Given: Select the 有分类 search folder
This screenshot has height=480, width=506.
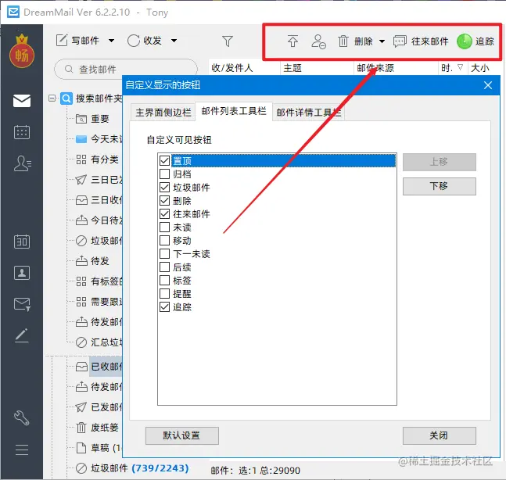Looking at the screenshot, I should pos(97,159).
